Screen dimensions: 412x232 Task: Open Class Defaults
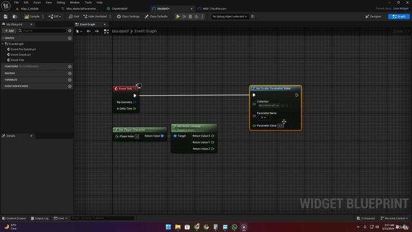click(156, 16)
